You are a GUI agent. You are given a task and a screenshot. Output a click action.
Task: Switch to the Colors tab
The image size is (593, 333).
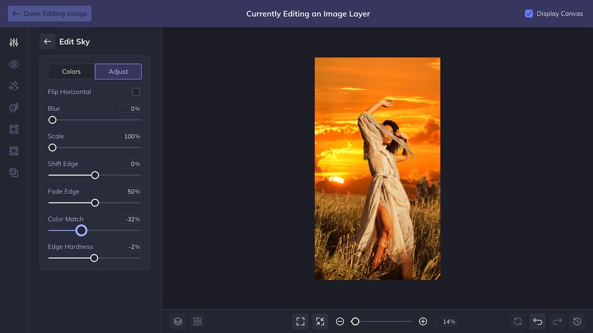coord(71,71)
